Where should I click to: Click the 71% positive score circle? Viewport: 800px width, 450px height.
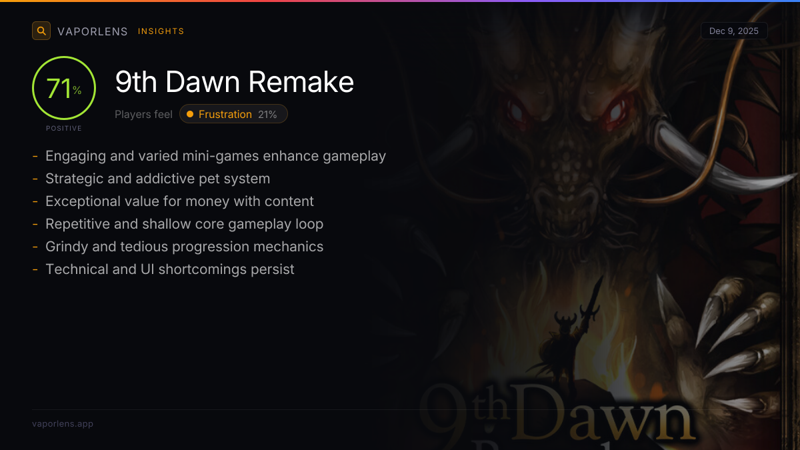(x=64, y=88)
